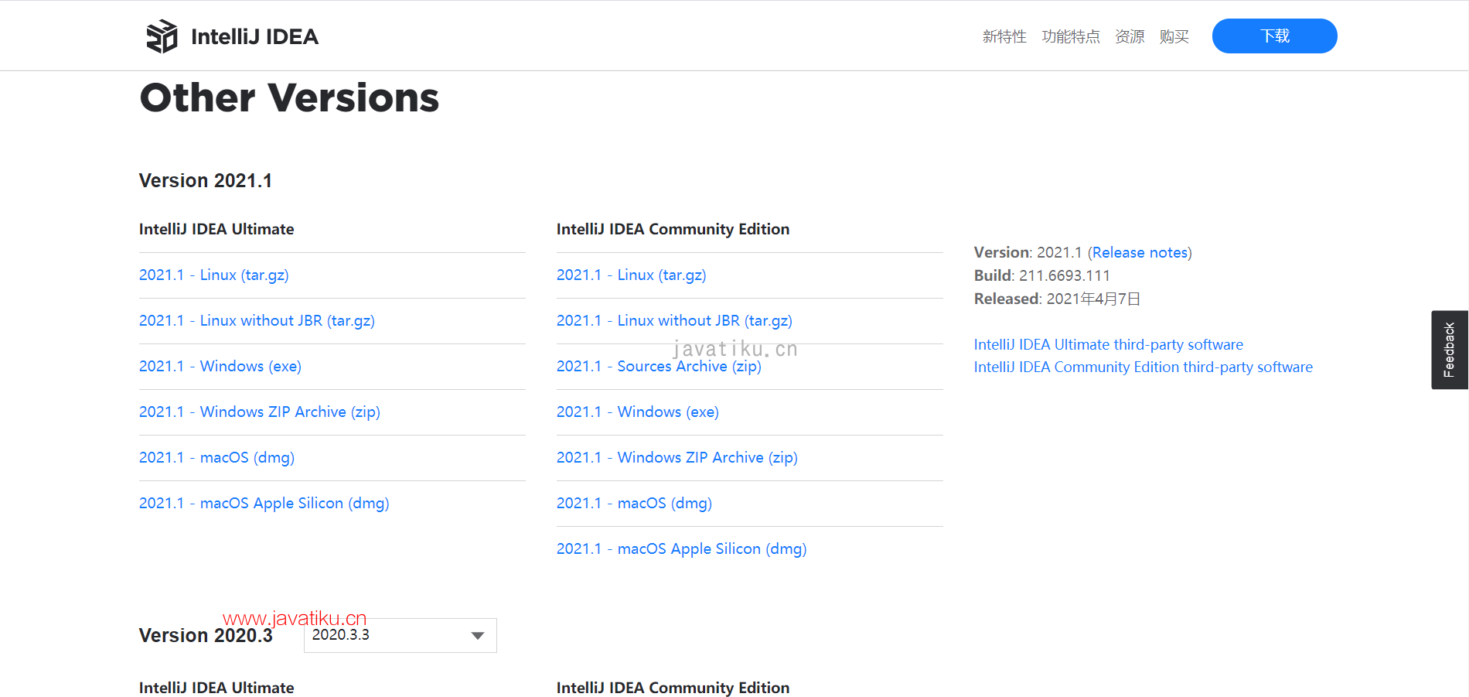
Task: Download Community 2021.1 Linux (tar.gz)
Action: pos(632,275)
